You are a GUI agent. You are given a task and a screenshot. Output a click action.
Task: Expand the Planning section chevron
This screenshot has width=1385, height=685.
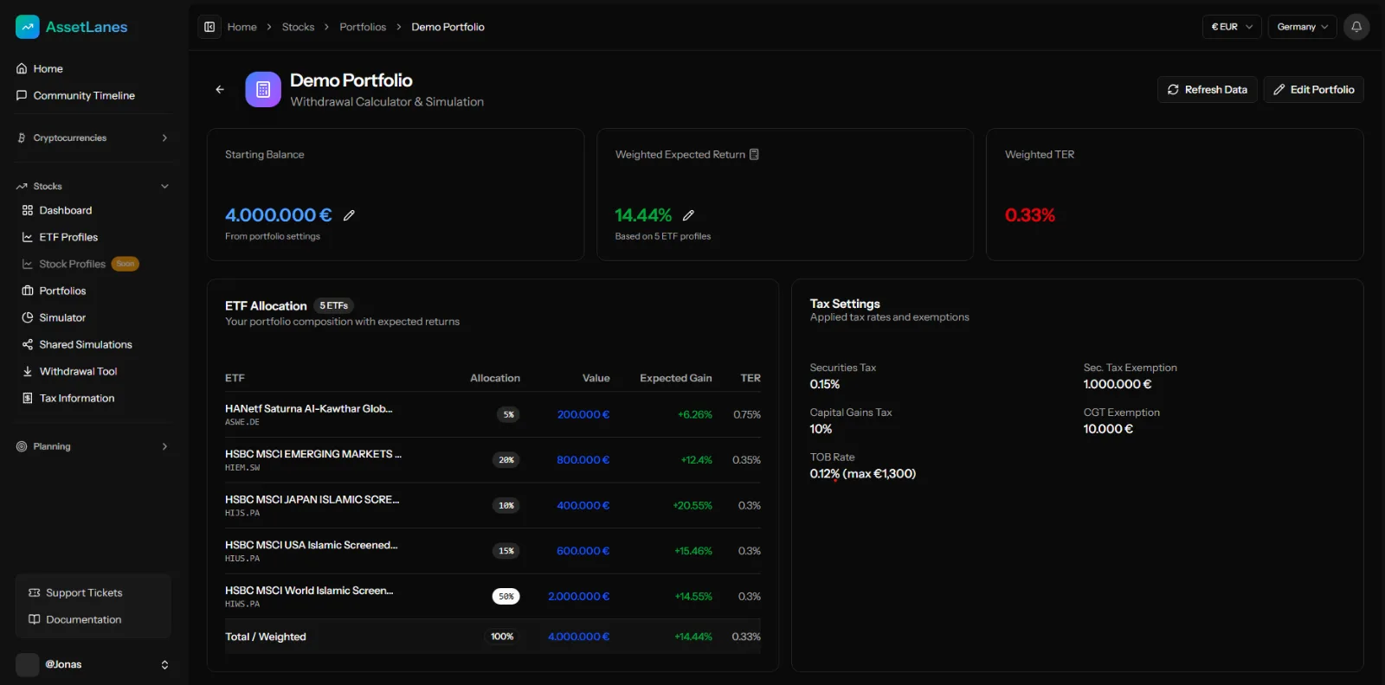(164, 446)
